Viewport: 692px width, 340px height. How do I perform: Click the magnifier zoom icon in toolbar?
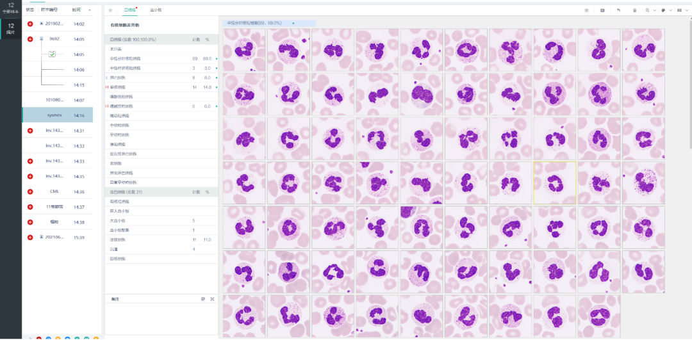point(647,10)
